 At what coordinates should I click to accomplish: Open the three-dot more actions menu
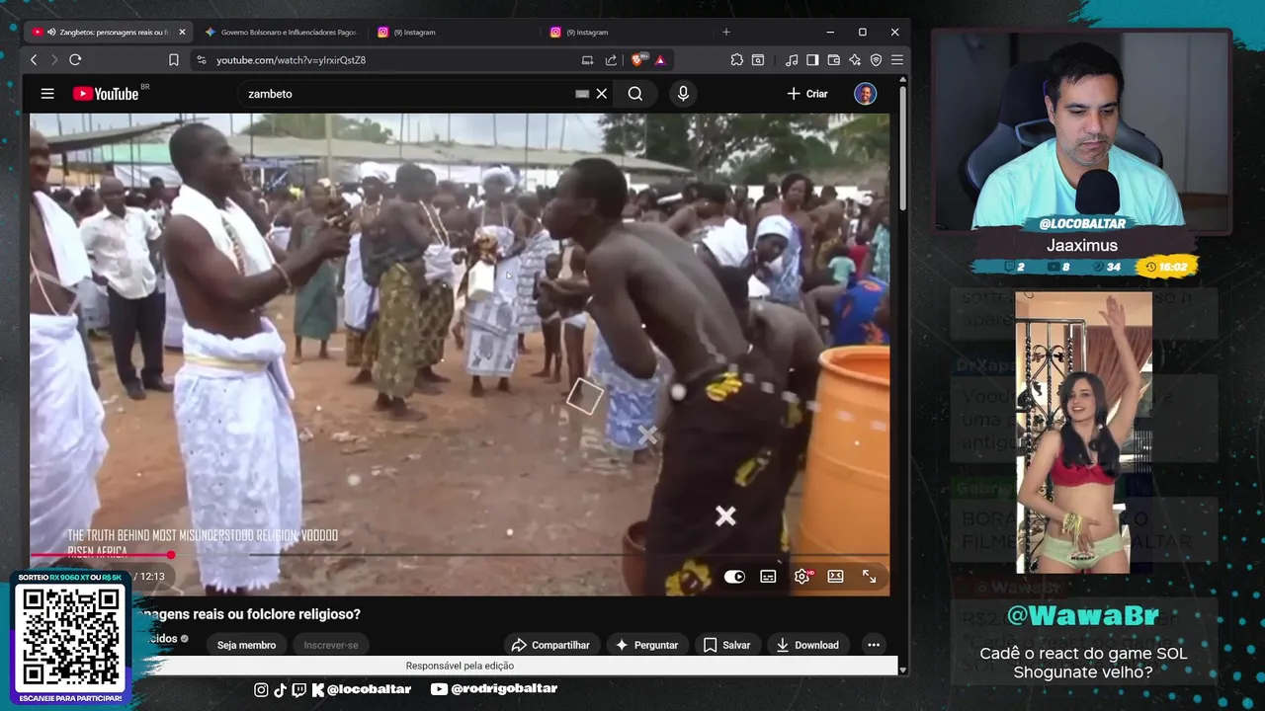tap(874, 645)
